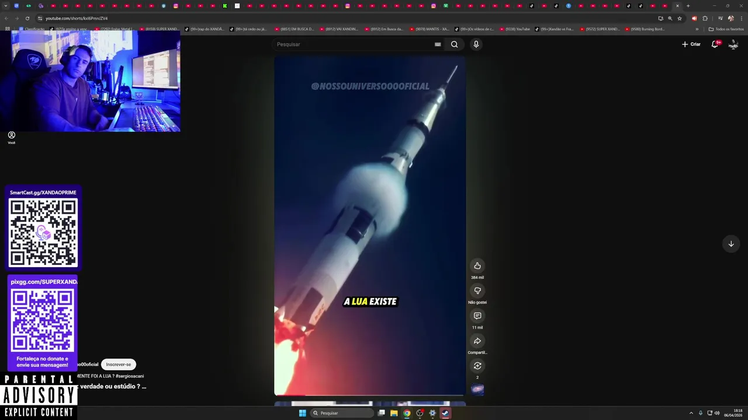Open bookmark (9338) YouTube
Image resolution: width=748 pixels, height=420 pixels.
click(x=515, y=29)
